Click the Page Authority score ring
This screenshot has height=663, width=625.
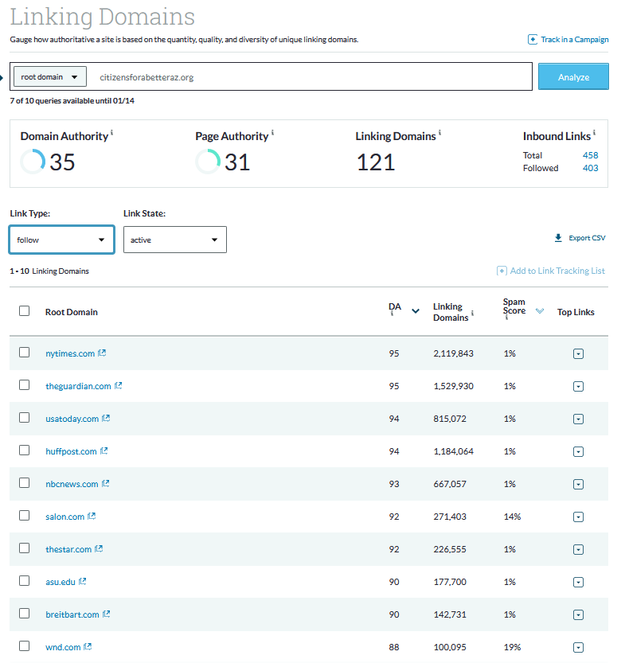208,161
